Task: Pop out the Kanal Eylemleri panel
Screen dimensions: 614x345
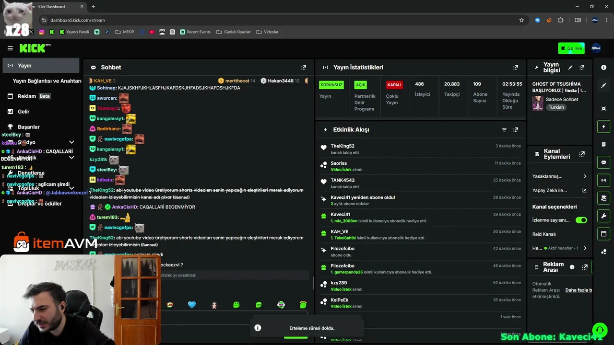Action: pos(582,154)
